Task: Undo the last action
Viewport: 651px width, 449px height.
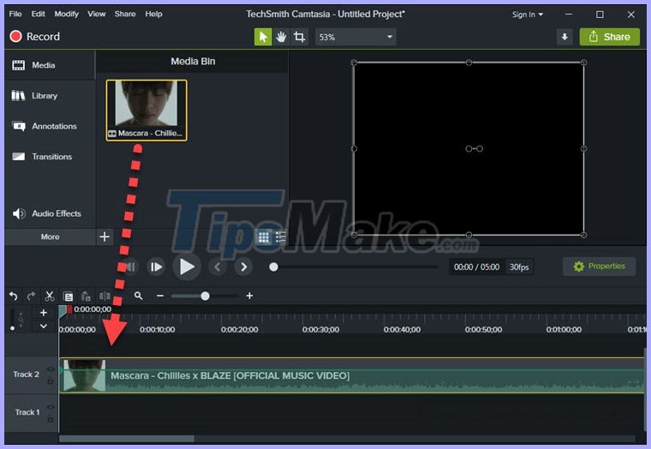Action: [14, 296]
